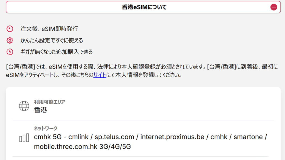
Task: Open the サイト registration link
Action: [100, 75]
